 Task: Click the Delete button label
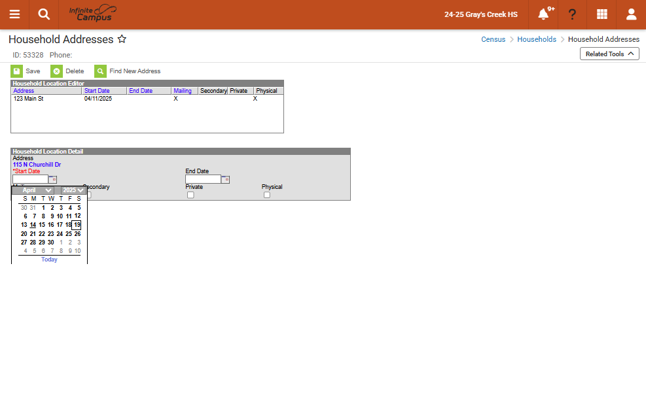pyautogui.click(x=75, y=71)
